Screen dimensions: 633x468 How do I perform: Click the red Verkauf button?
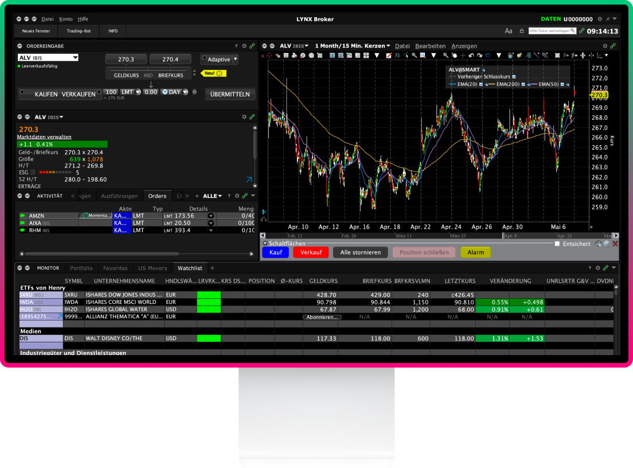tap(311, 252)
